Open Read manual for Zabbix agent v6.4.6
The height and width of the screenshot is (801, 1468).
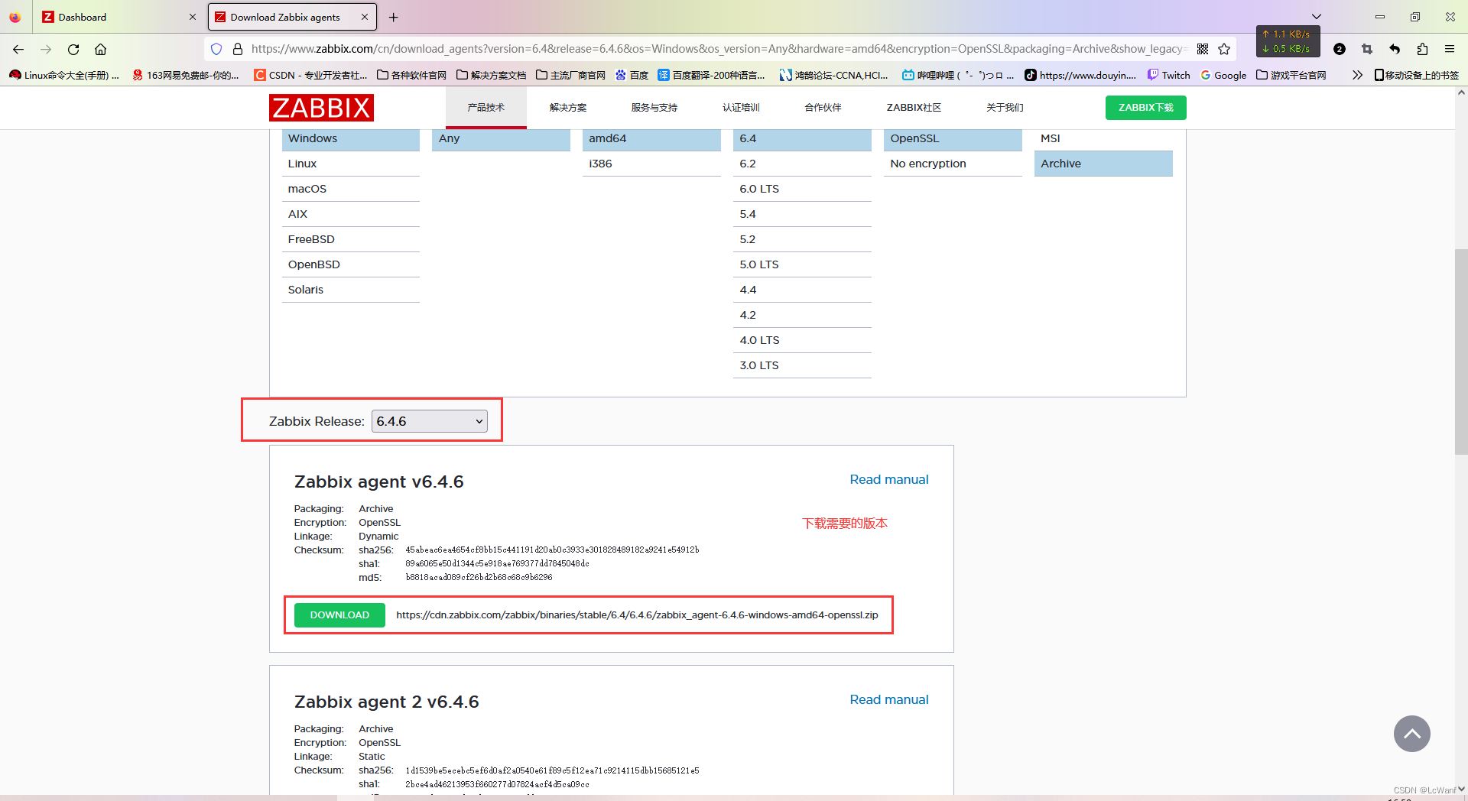(889, 480)
